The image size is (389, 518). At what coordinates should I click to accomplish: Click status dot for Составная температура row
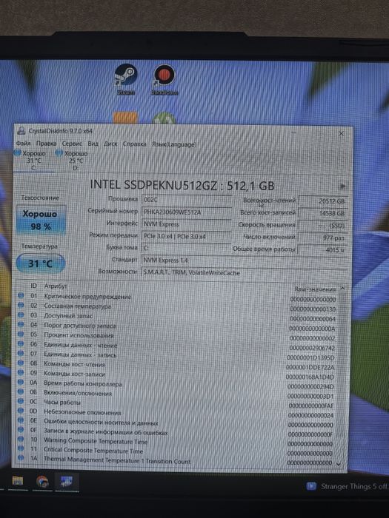[x=21, y=305]
